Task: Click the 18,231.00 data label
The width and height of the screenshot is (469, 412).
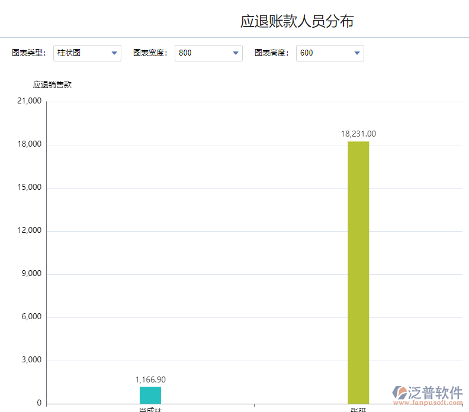Action: point(358,134)
